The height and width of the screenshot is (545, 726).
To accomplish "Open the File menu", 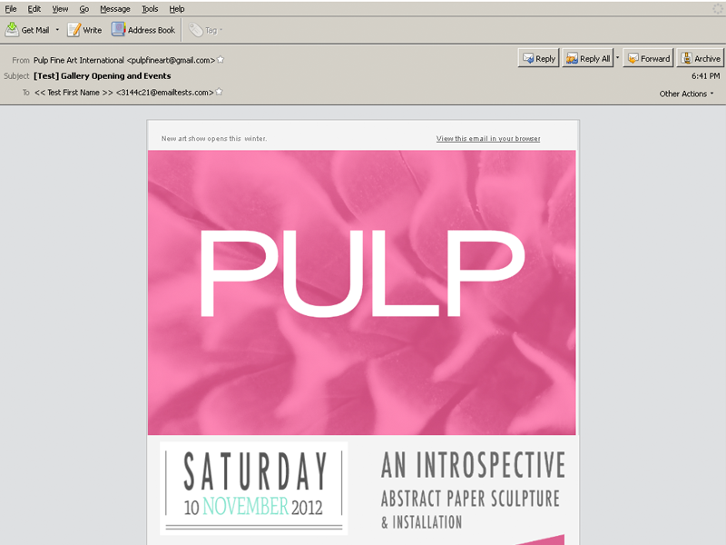I will [x=11, y=9].
